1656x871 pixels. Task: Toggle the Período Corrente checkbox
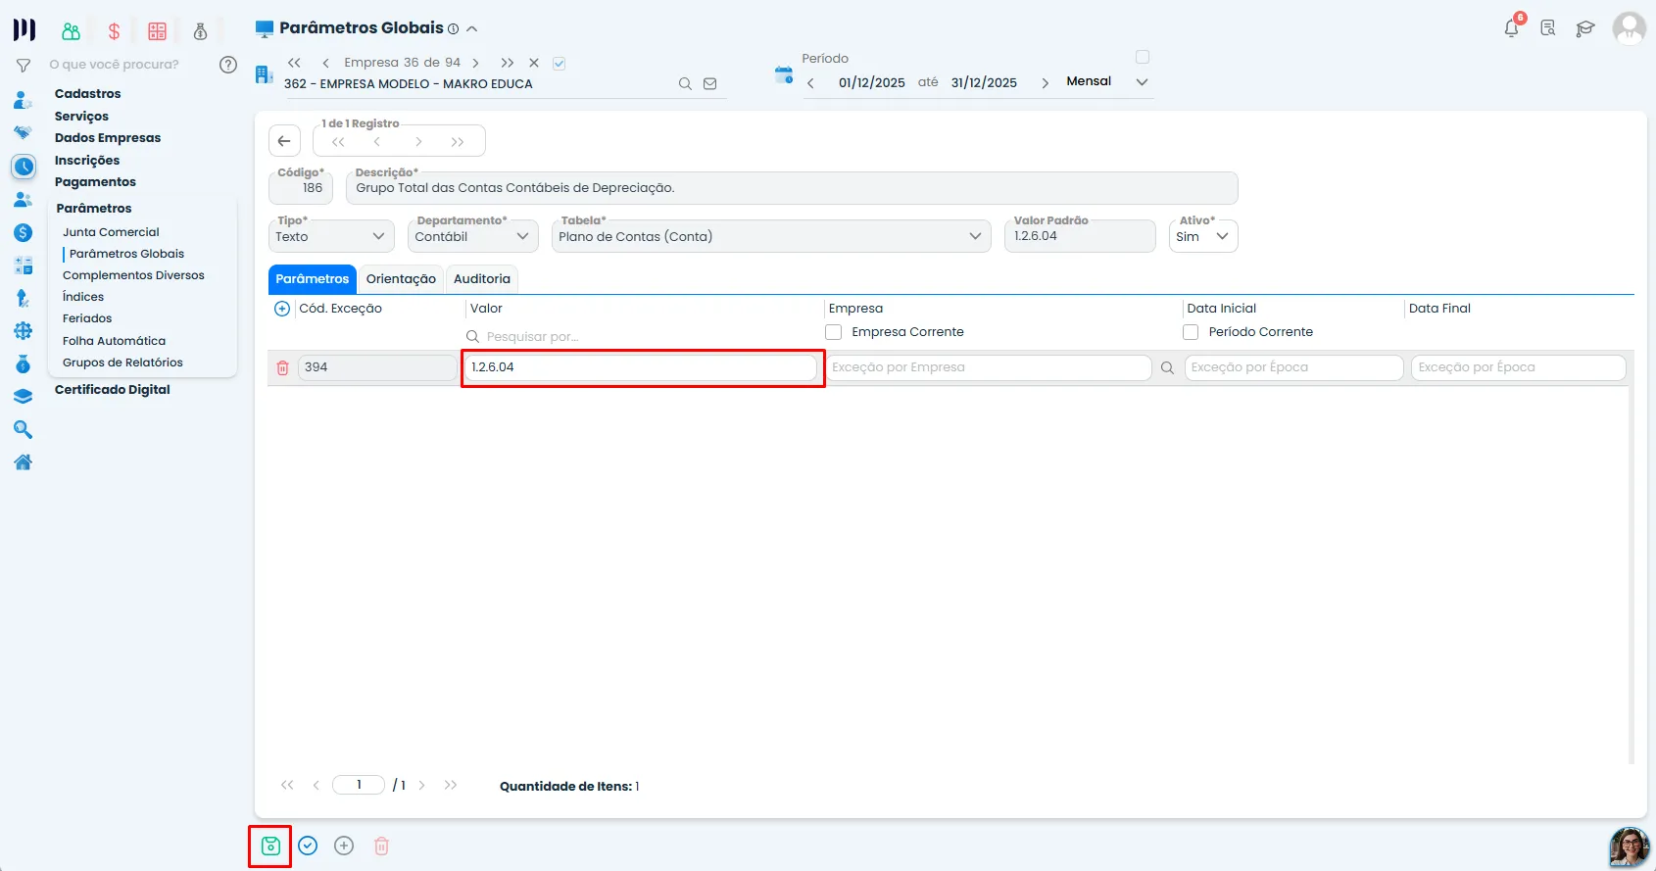click(1191, 332)
